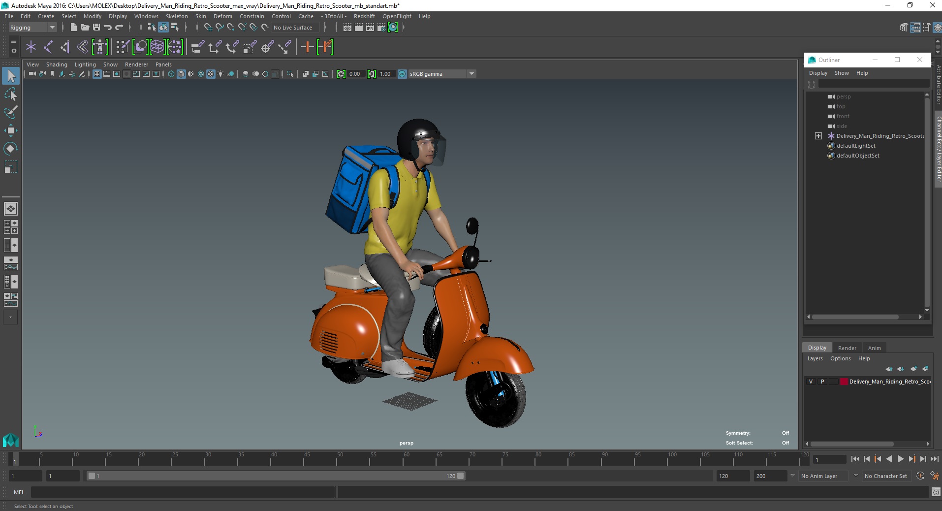Toggle textured display in viewport
942x511 pixels.
[211, 74]
